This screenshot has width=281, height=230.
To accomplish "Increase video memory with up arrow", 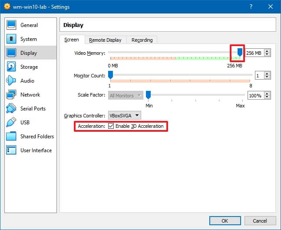I will pos(267,51).
